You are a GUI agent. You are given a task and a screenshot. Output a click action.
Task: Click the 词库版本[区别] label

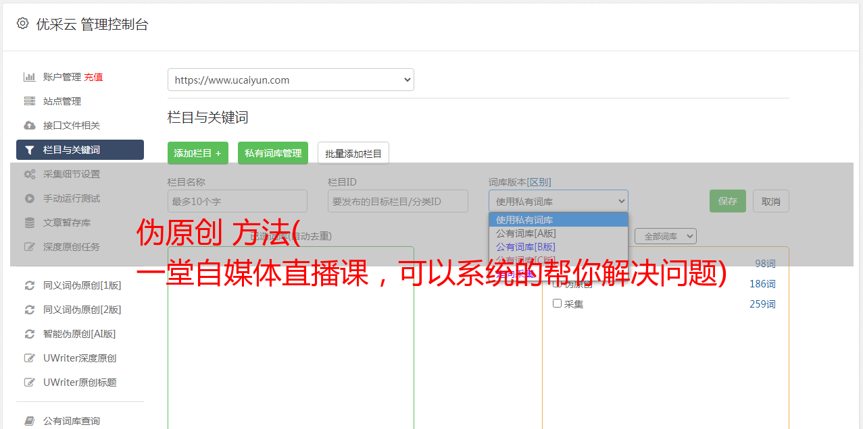(x=520, y=182)
